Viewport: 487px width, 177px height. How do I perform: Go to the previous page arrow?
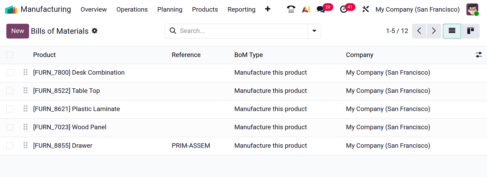[x=419, y=31]
